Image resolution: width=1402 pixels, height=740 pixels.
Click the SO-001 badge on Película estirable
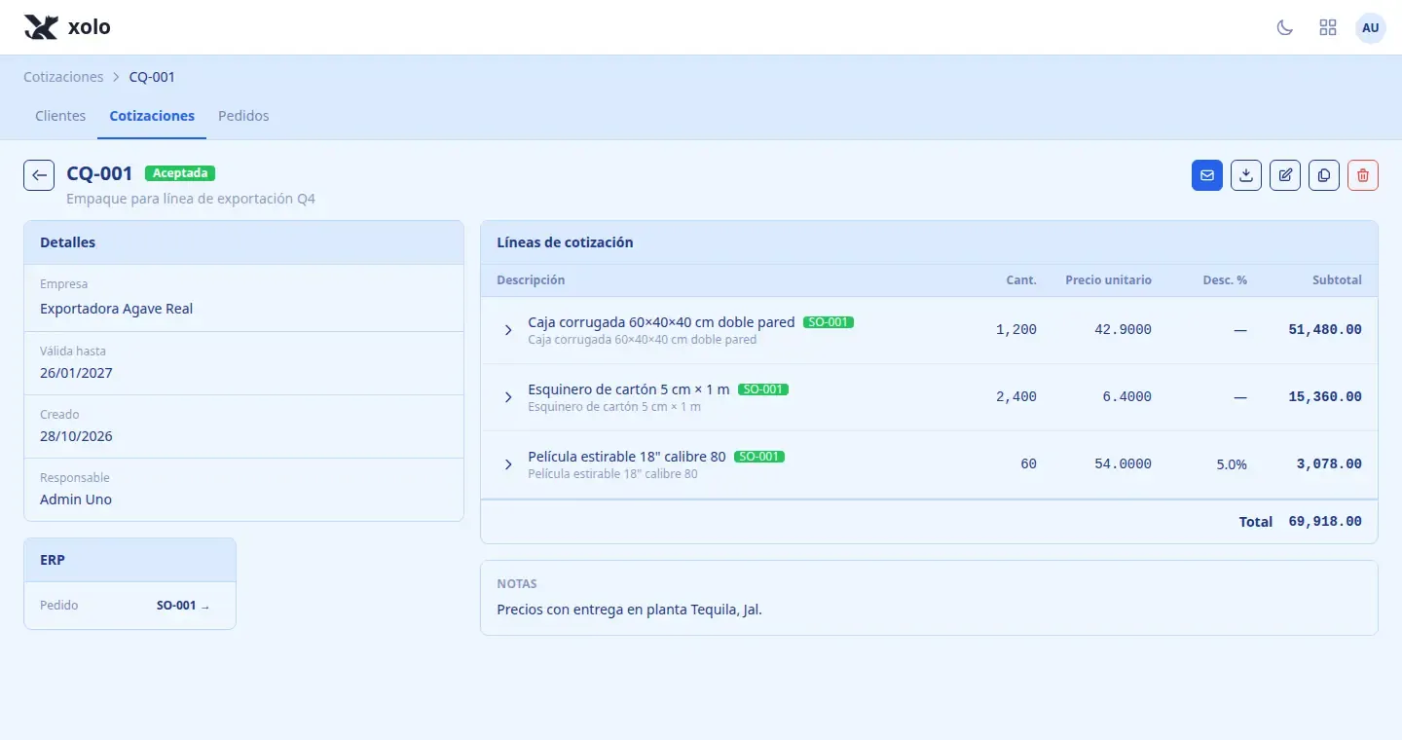[759, 457]
